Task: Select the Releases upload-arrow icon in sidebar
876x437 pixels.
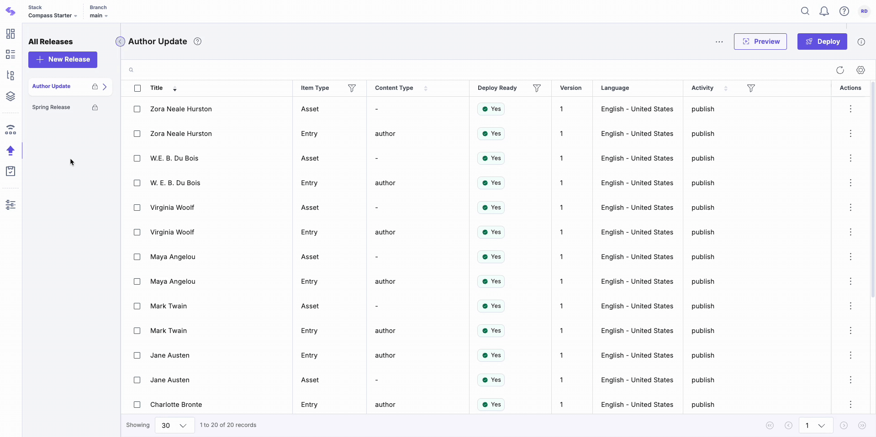Action: [11, 150]
